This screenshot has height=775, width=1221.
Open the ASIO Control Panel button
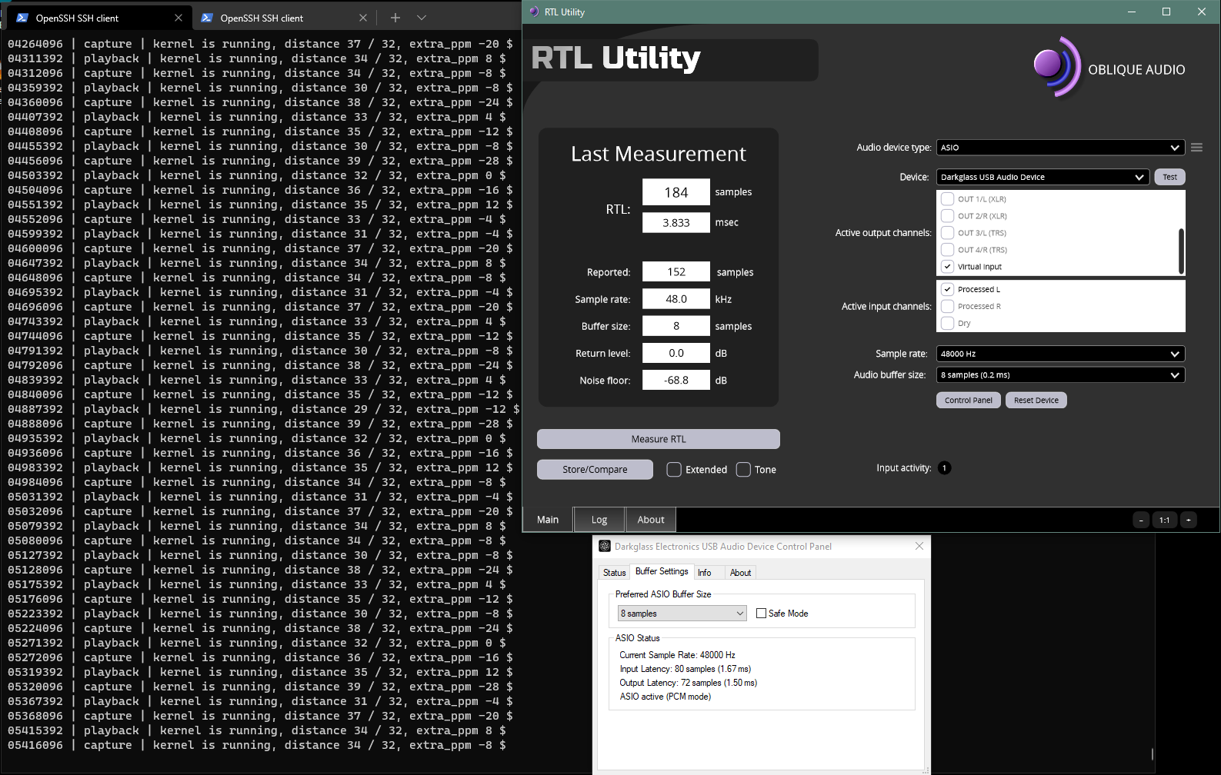click(969, 401)
